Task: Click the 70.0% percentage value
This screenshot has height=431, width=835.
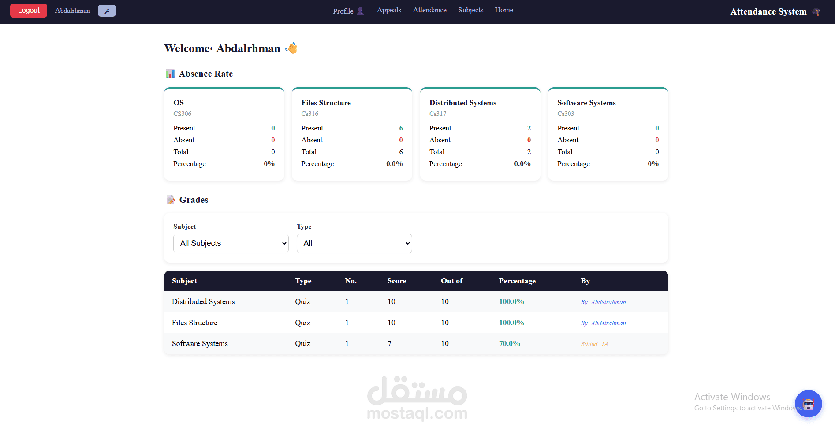Action: (510, 344)
